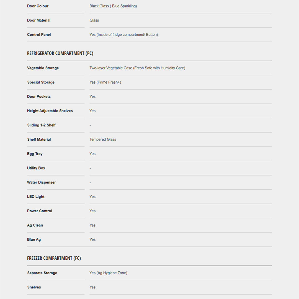The image size is (299, 299).
Task: Click the Tempered Glass value
Action: pyautogui.click(x=103, y=140)
